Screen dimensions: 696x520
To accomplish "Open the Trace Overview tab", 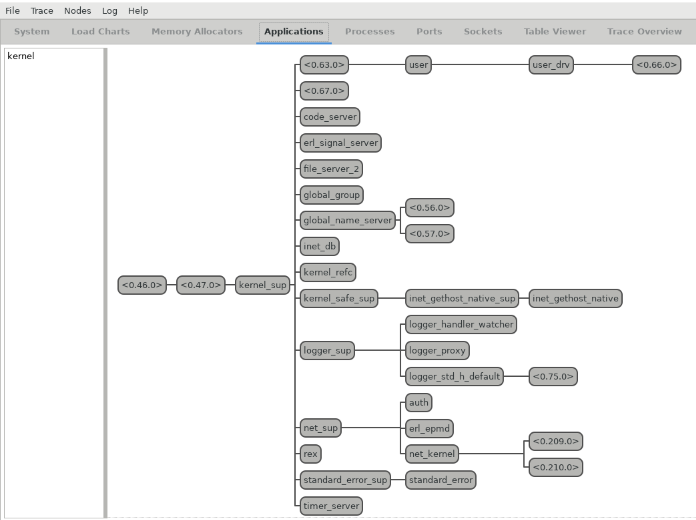I will [644, 31].
